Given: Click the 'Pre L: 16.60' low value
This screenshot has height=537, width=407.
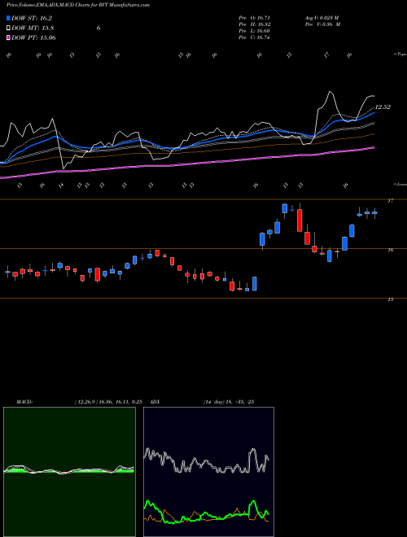Looking at the screenshot, I should (x=254, y=31).
